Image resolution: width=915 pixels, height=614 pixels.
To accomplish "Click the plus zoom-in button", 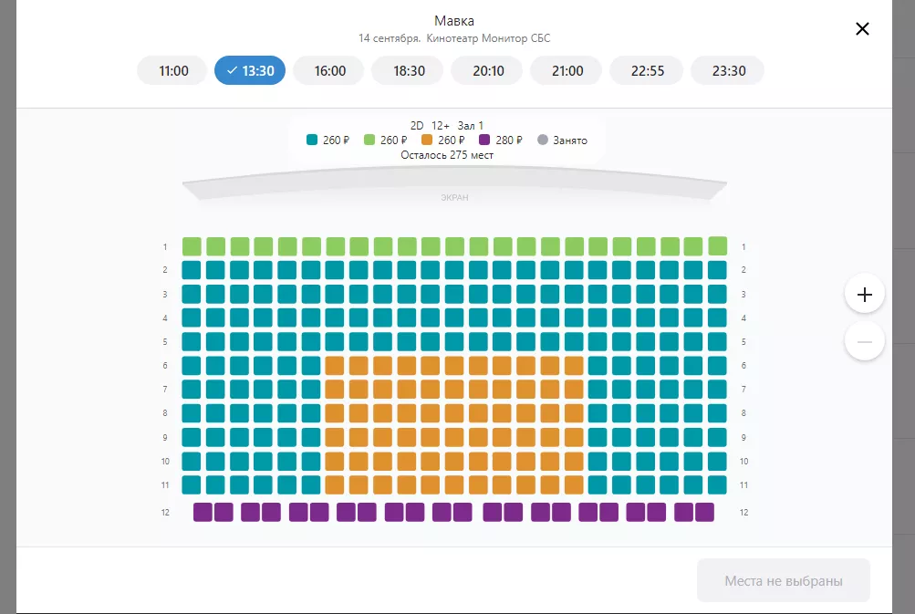I will coord(865,295).
